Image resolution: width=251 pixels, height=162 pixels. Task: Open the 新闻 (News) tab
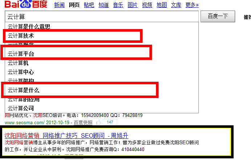(x=59, y=5)
